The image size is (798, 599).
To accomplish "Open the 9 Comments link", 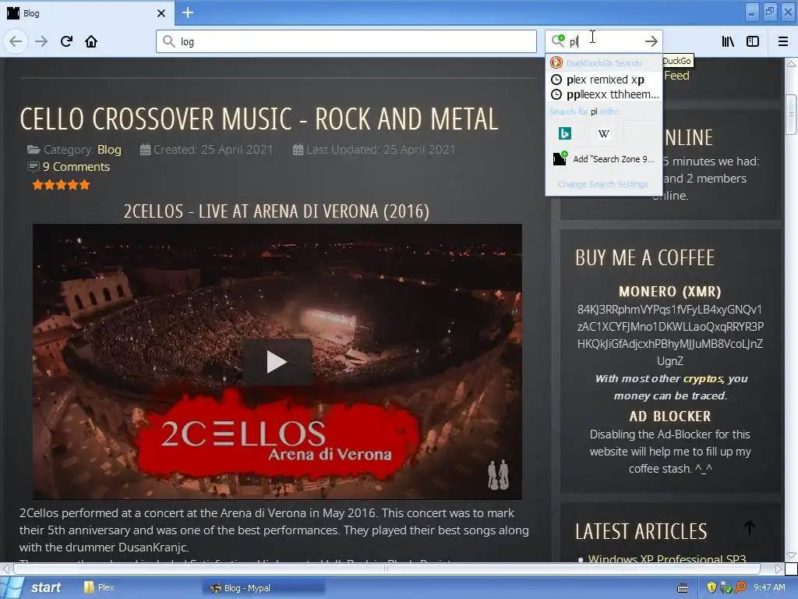I will pos(76,167).
